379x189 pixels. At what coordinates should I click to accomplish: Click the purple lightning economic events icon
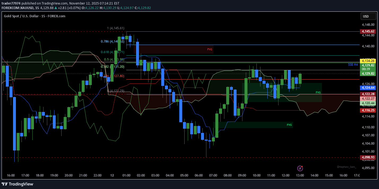pyautogui.click(x=300, y=168)
